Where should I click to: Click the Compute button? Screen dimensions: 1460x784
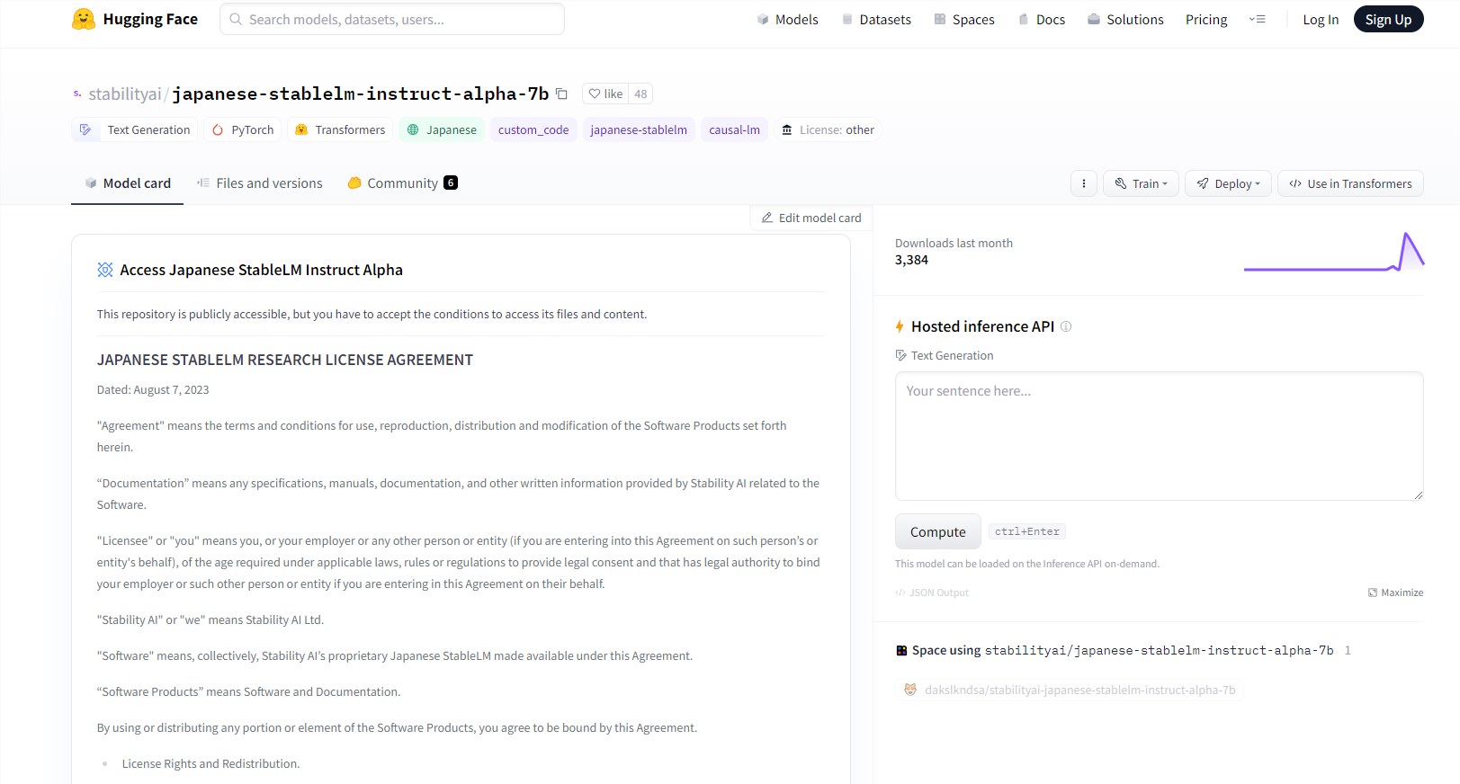pyautogui.click(x=937, y=531)
